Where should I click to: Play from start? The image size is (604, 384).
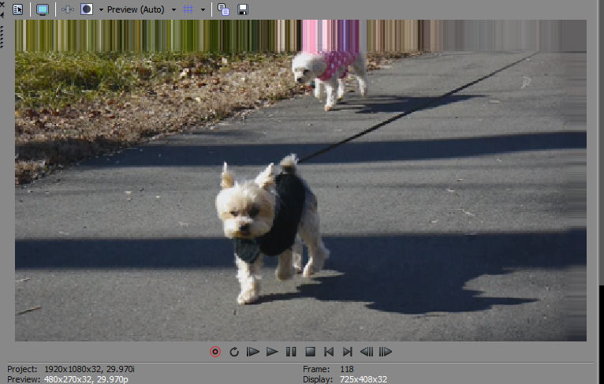pos(253,352)
